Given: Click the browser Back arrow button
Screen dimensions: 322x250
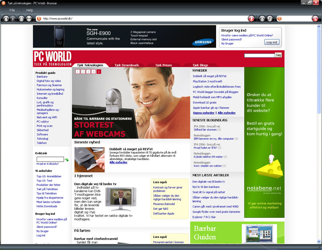Looking at the screenshot, I should 6,18.
